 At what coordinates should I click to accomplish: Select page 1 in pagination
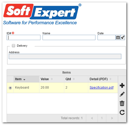click(x=102, y=118)
